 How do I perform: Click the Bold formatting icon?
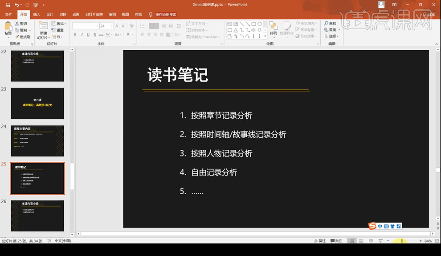[75, 35]
